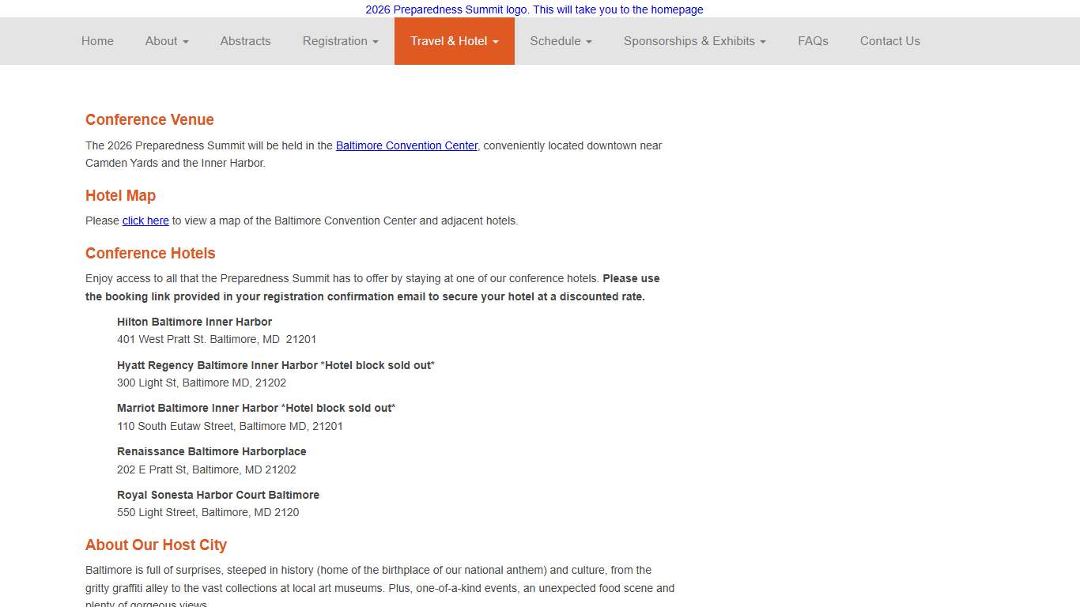This screenshot has width=1080, height=607.
Task: Expand the About dropdown menu
Action: [167, 41]
